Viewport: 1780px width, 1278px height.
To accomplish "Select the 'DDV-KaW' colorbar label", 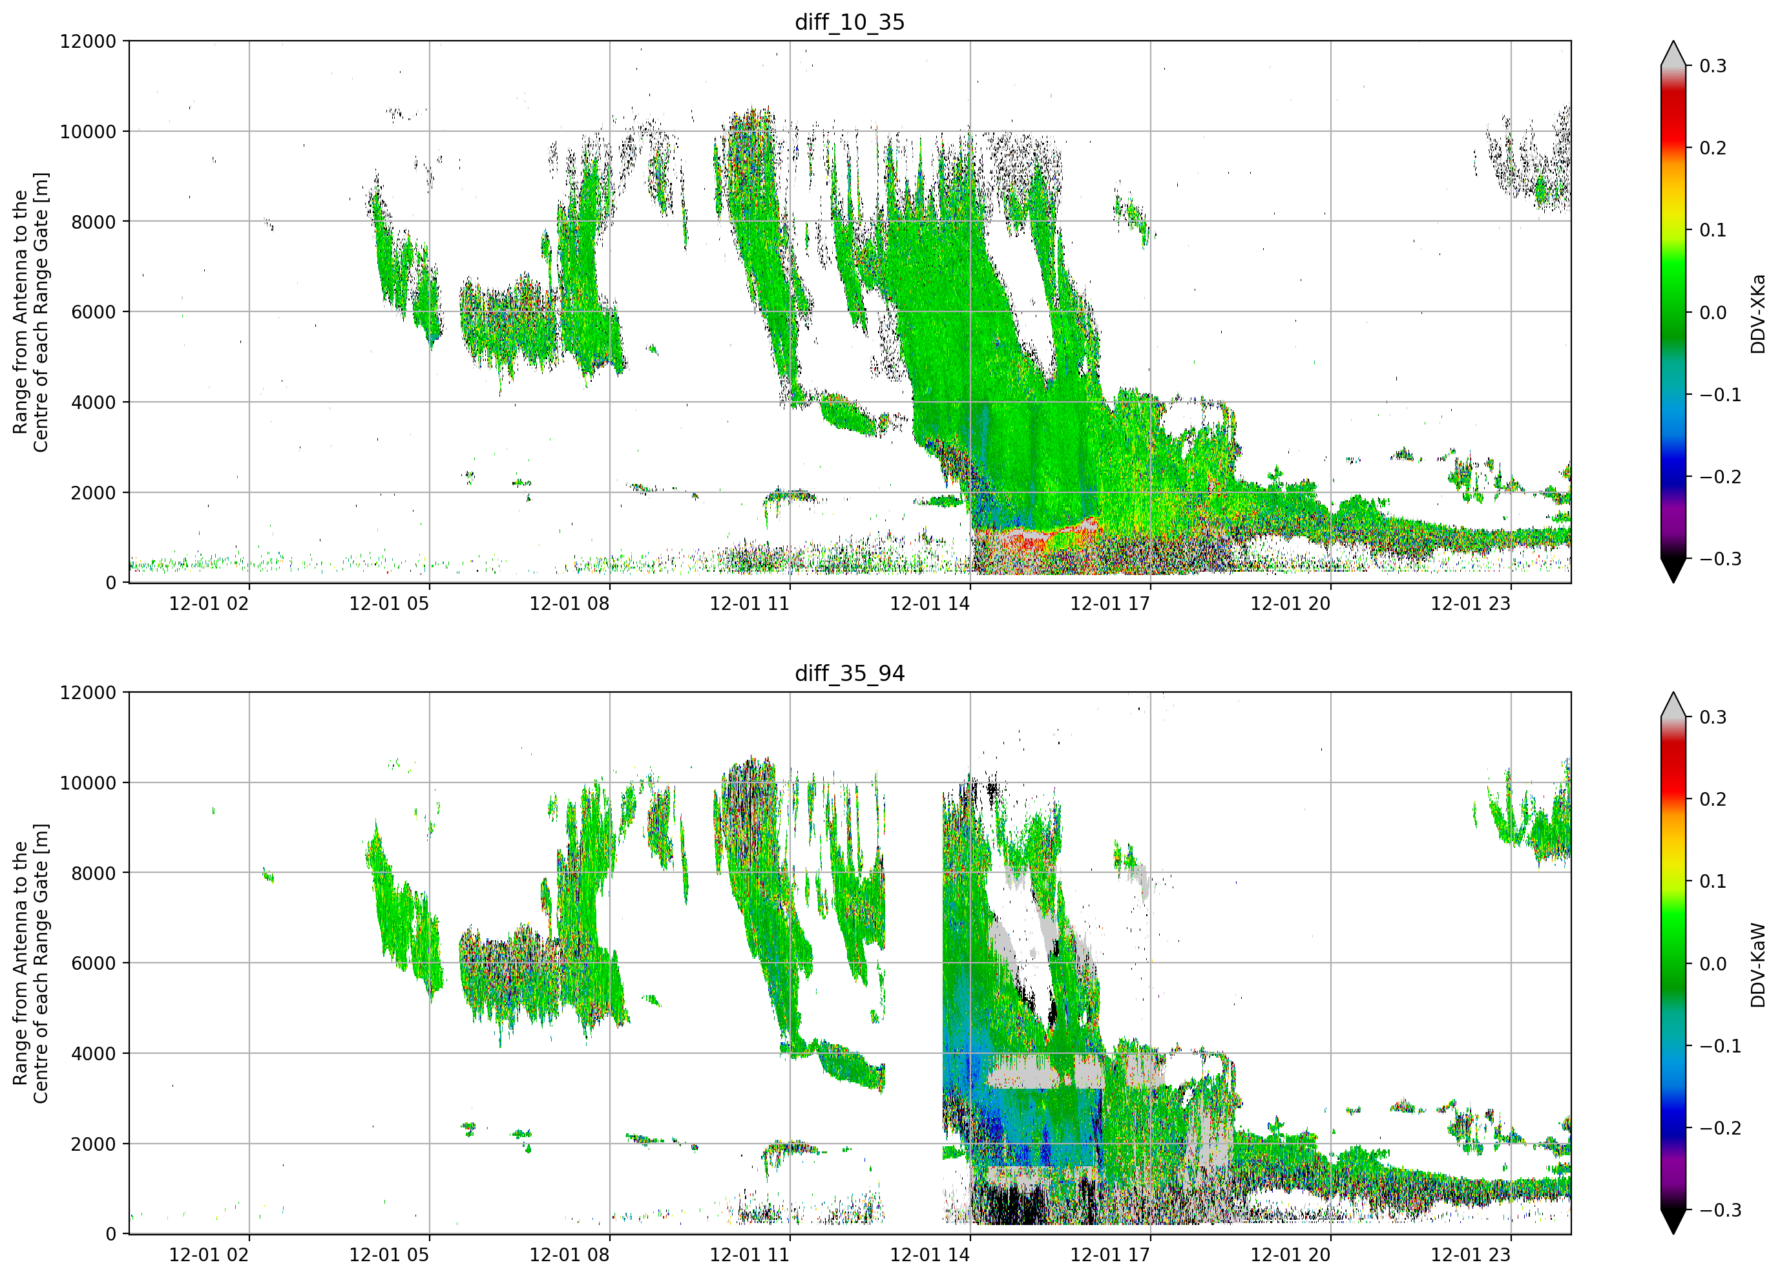I will click(1757, 965).
